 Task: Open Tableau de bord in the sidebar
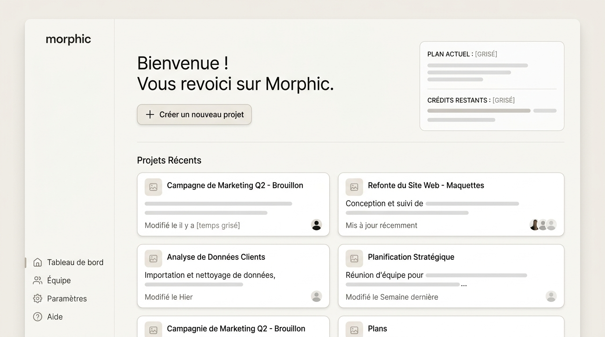click(69, 262)
